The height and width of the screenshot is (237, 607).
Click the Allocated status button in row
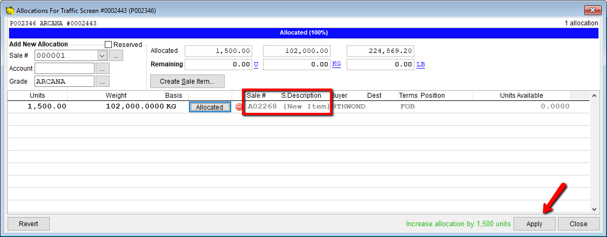tap(210, 107)
